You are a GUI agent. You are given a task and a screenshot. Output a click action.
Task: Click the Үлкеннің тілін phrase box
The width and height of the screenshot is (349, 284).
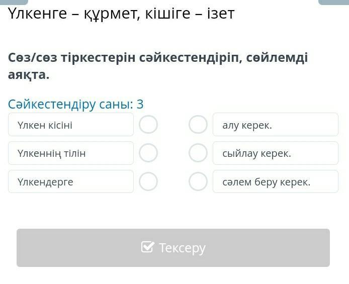click(x=71, y=153)
